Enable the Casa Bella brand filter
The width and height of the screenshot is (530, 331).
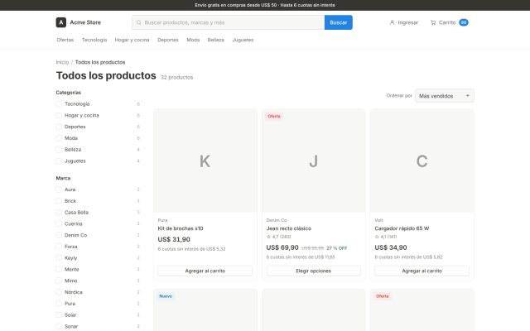pos(59,213)
